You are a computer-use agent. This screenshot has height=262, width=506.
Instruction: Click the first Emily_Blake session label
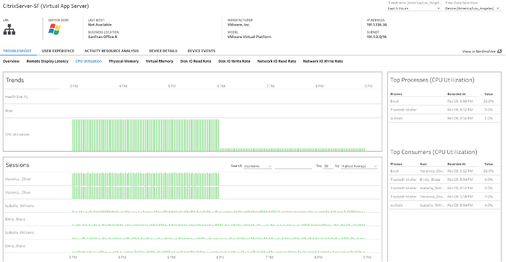(x=16, y=219)
